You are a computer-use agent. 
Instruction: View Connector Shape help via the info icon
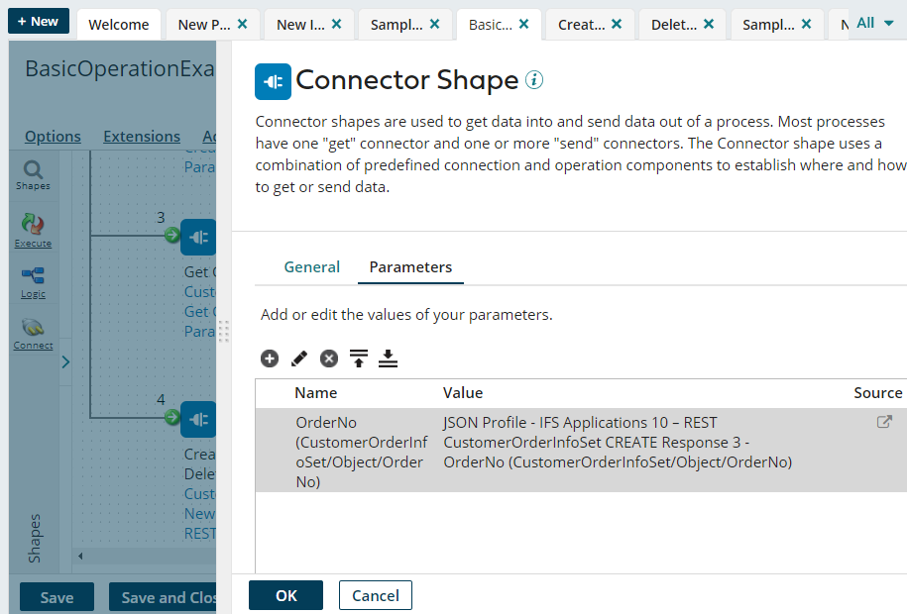pyautogui.click(x=533, y=80)
